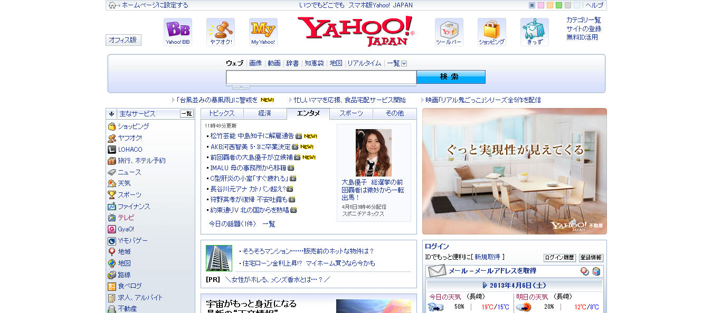Viewport: 712px width, 313px height.
Task: Click the ニュース sidebar icon
Action: pyautogui.click(x=112, y=172)
